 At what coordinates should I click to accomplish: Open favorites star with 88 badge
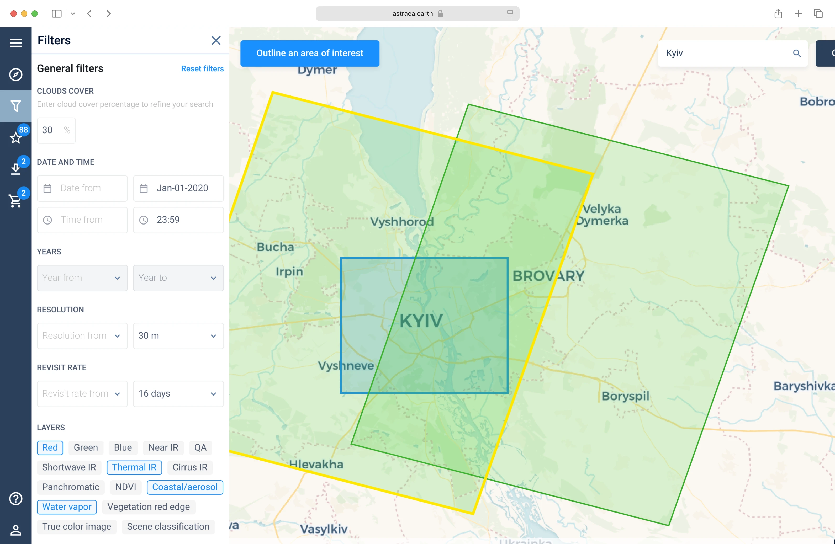[x=15, y=137]
